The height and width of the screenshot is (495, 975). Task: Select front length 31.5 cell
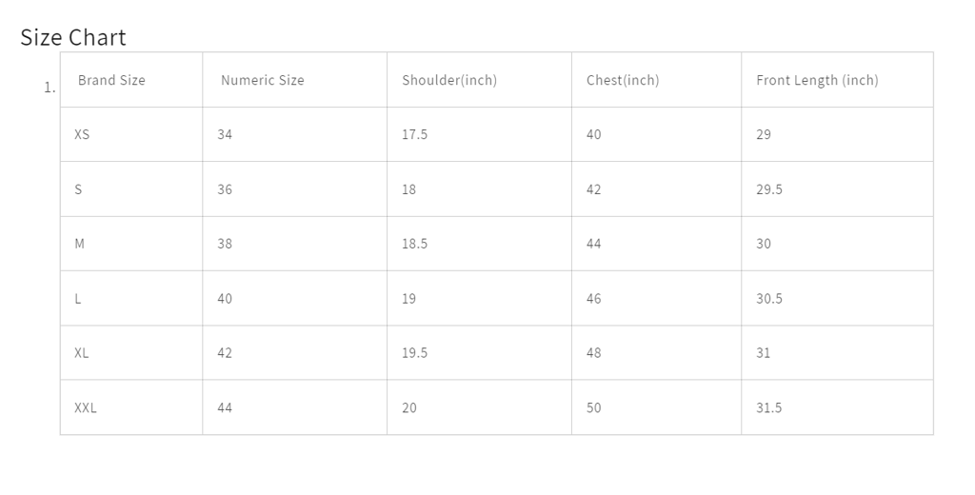pos(768,407)
